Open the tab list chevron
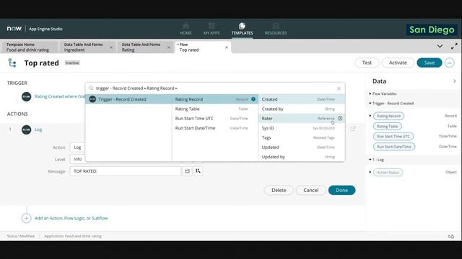The image size is (462, 259). pyautogui.click(x=440, y=46)
